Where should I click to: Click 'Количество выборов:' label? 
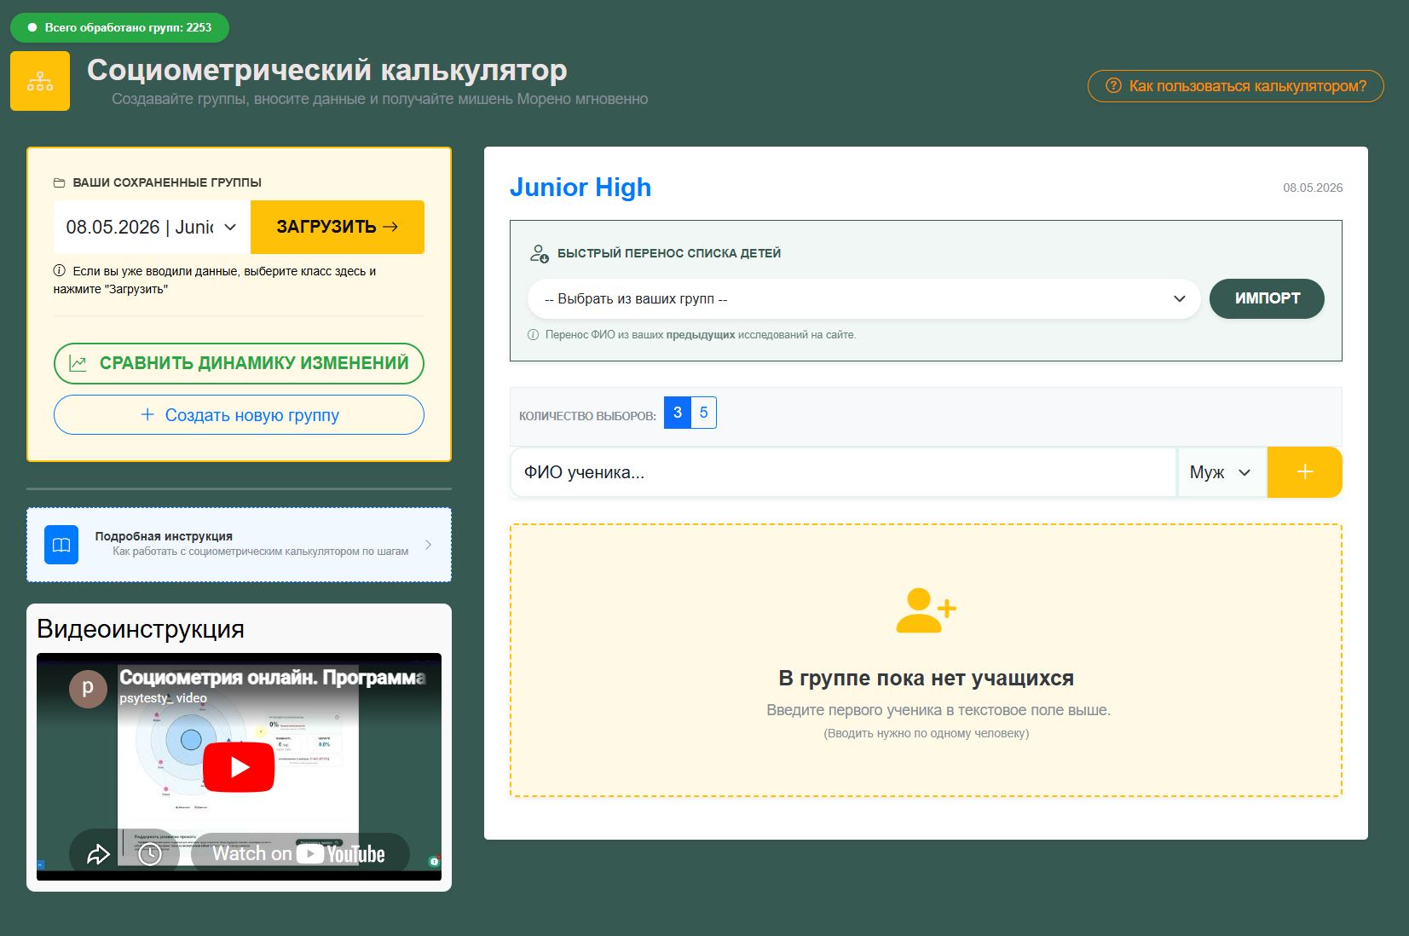(x=587, y=416)
